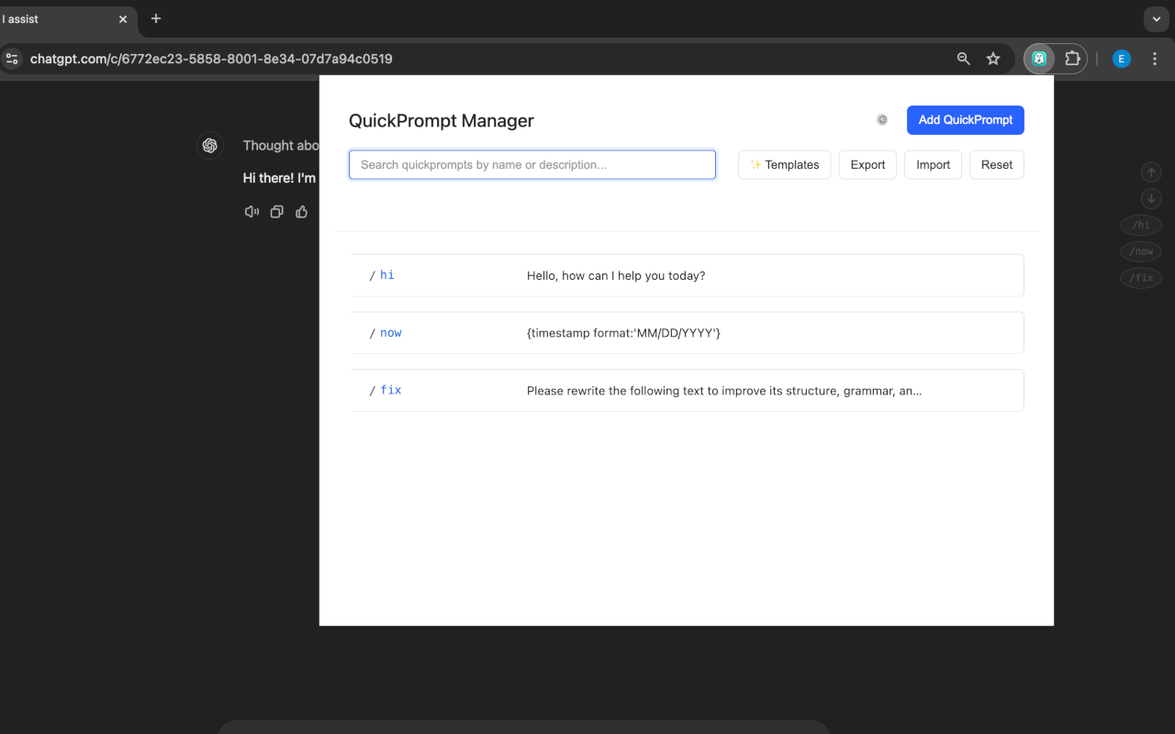This screenshot has width=1175, height=734.
Task: Copy the response with the copy icon
Action: [x=276, y=212]
